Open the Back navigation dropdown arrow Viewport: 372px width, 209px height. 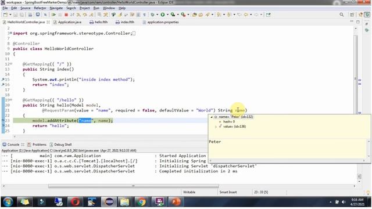[251, 15]
